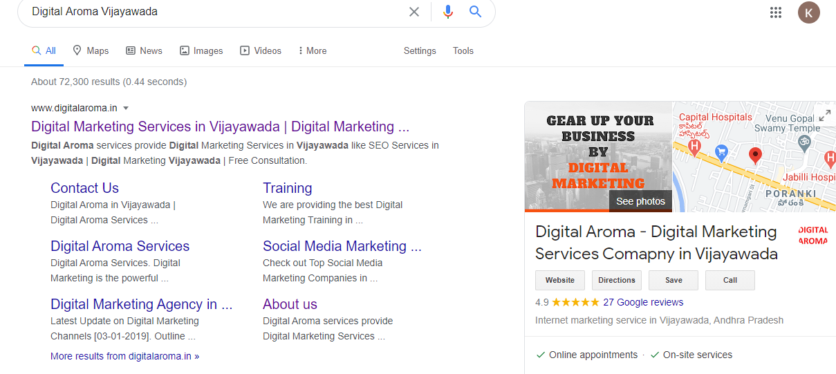The height and width of the screenshot is (374, 836).
Task: Click the www.digitalaroma.in URL text
Action: tap(74, 108)
